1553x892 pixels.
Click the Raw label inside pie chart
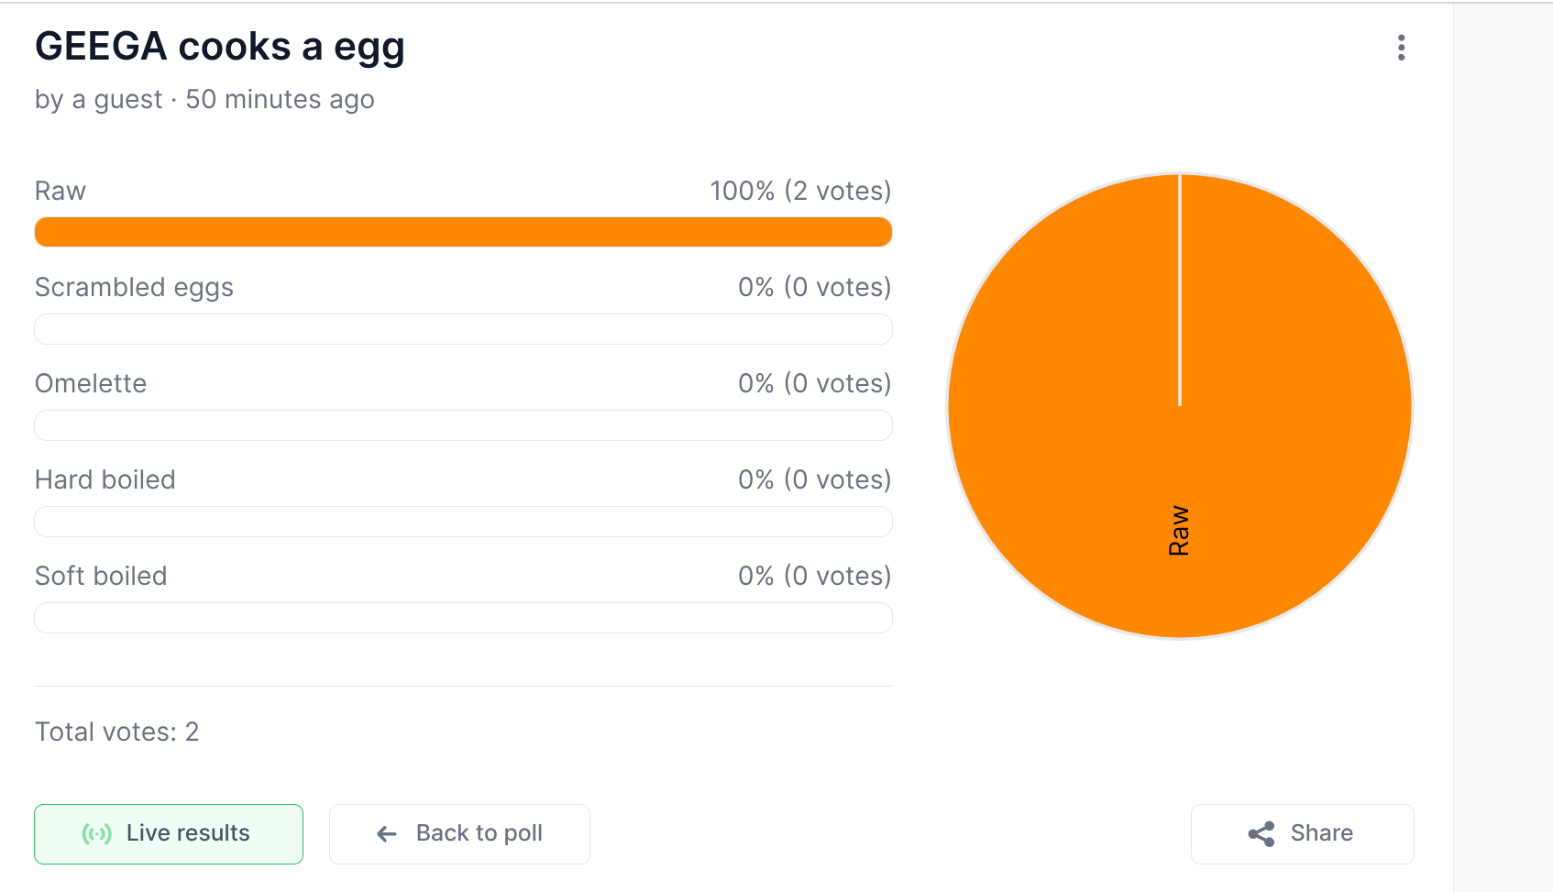(1179, 531)
